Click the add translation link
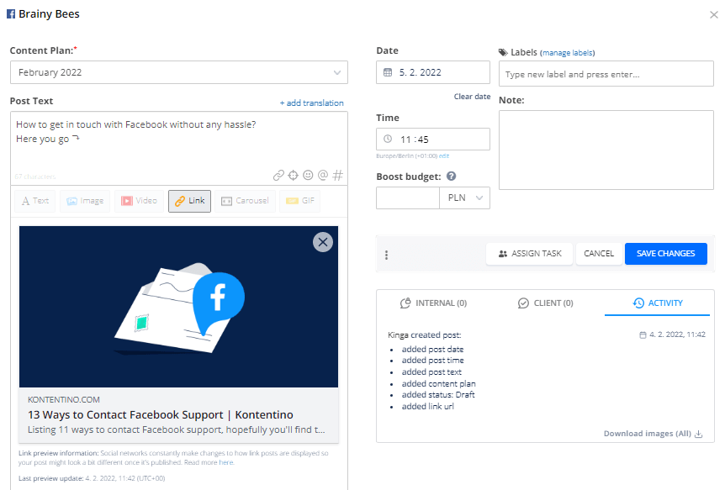Image resolution: width=725 pixels, height=490 pixels. [312, 103]
